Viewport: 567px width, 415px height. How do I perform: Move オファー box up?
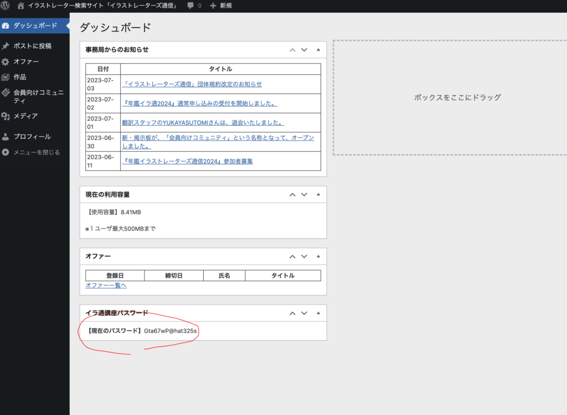coord(292,257)
